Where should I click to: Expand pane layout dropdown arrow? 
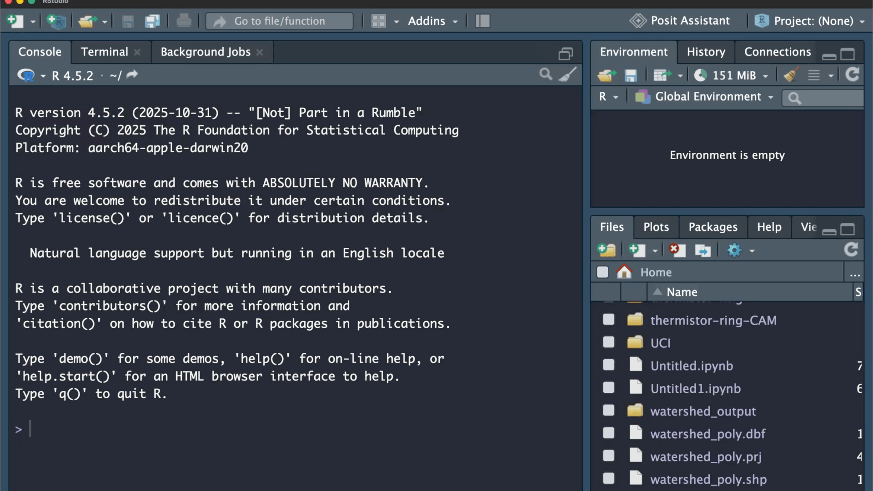[396, 21]
